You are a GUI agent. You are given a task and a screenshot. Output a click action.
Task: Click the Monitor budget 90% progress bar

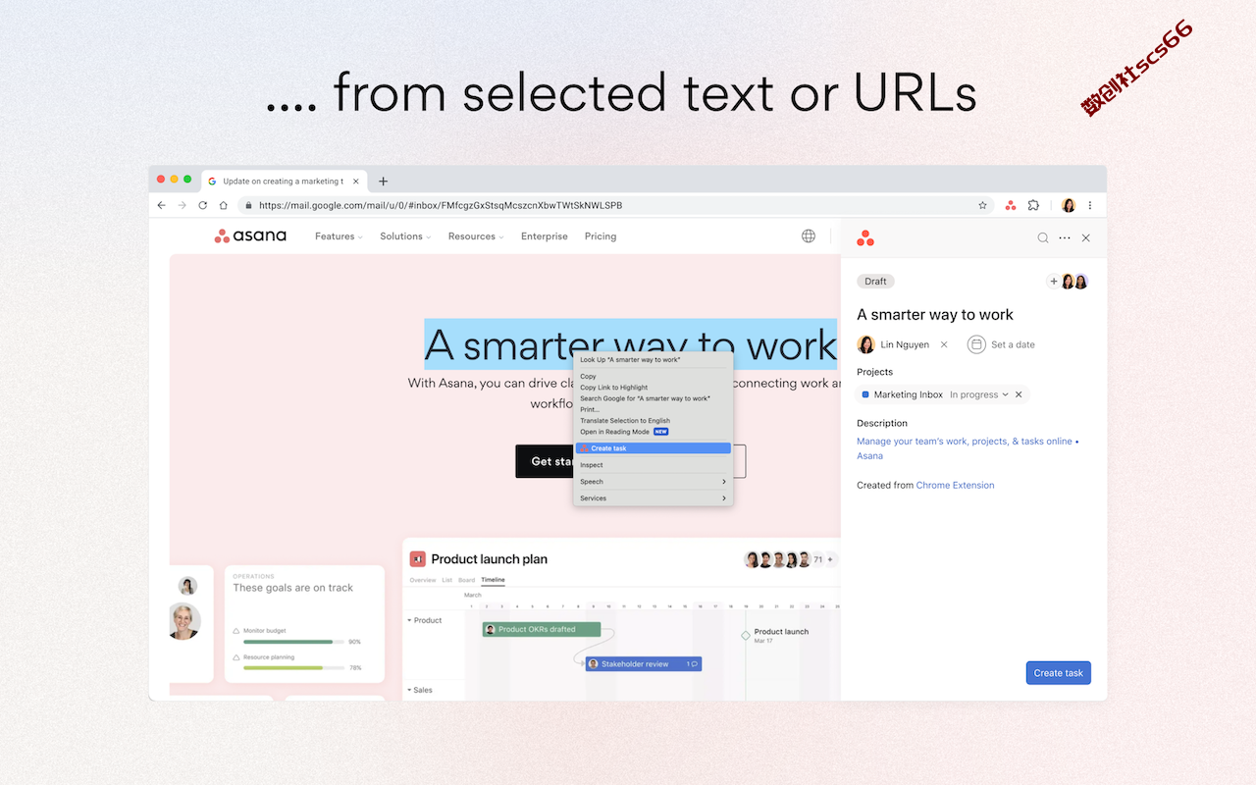pos(292,642)
